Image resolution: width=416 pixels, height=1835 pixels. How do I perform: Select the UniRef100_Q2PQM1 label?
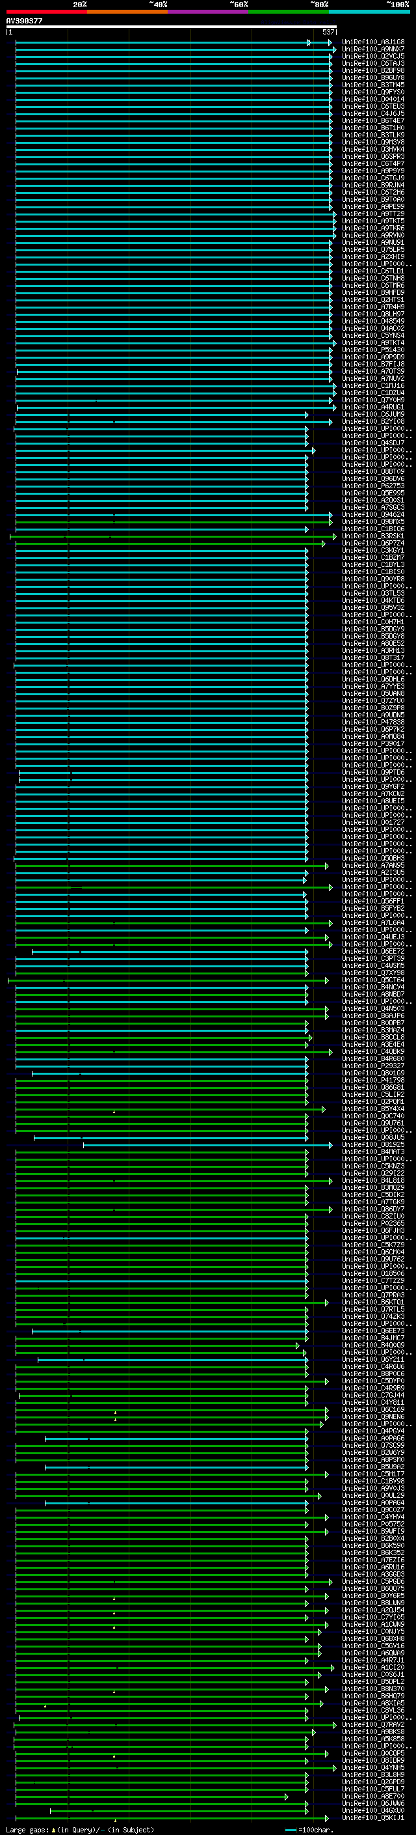tap(373, 1101)
